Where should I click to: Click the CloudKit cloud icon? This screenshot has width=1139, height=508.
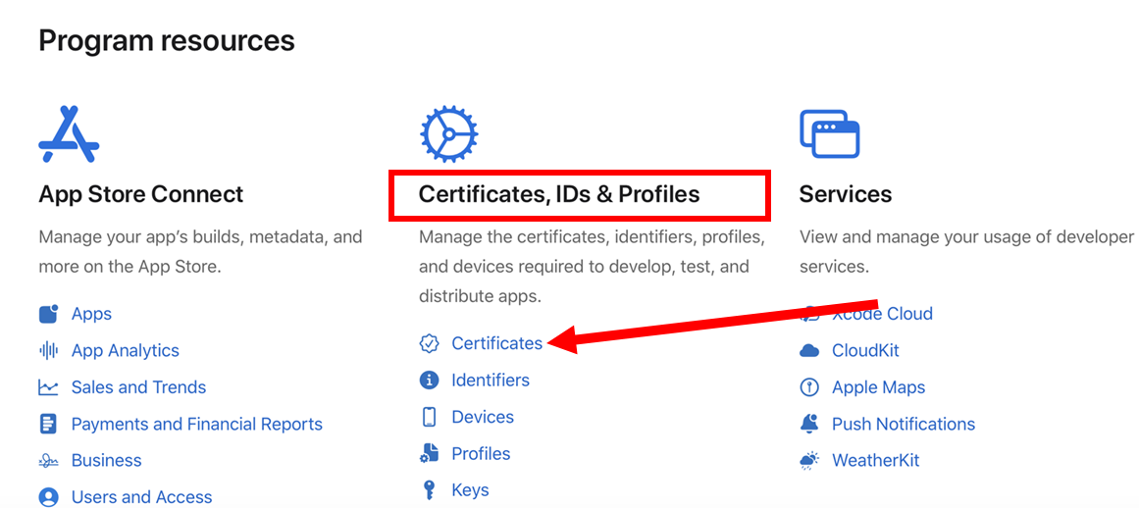(809, 351)
